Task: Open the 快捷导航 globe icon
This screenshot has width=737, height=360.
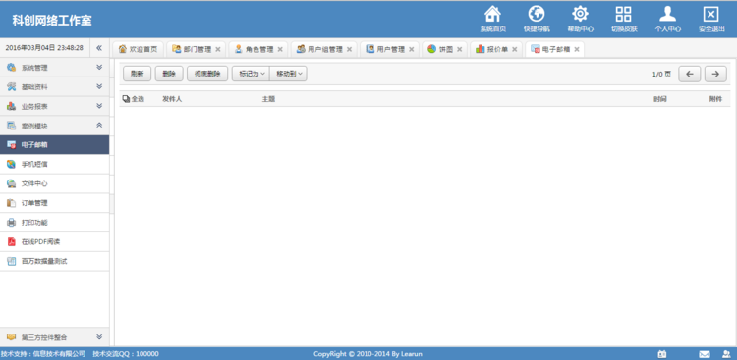Action: click(537, 14)
